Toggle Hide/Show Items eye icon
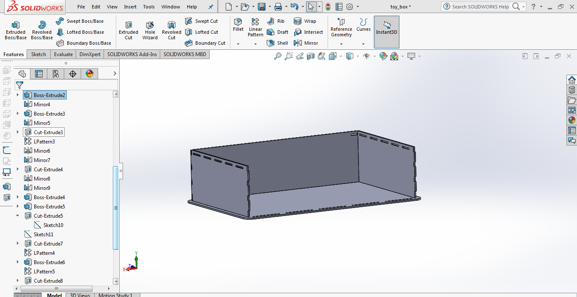 (366, 56)
